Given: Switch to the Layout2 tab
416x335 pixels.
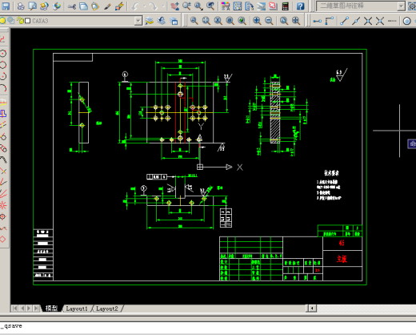Looking at the screenshot, I should pos(106,309).
